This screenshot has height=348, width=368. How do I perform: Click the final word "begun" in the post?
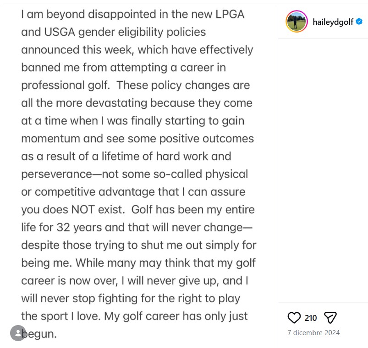(x=40, y=334)
